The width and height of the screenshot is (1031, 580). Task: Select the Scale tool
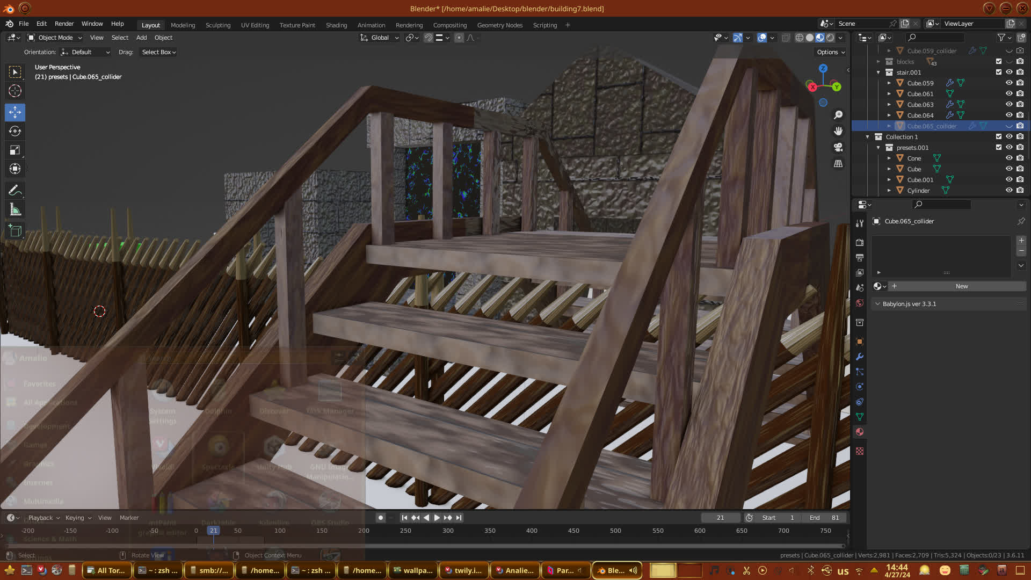[15, 150]
